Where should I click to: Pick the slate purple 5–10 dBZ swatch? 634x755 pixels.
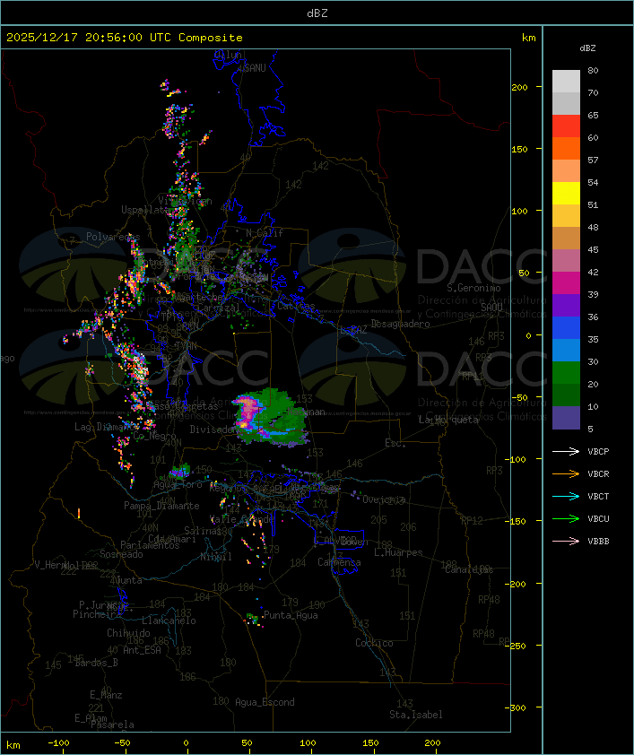click(566, 418)
